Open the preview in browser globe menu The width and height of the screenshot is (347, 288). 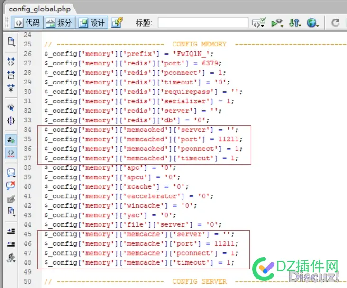pos(312,23)
